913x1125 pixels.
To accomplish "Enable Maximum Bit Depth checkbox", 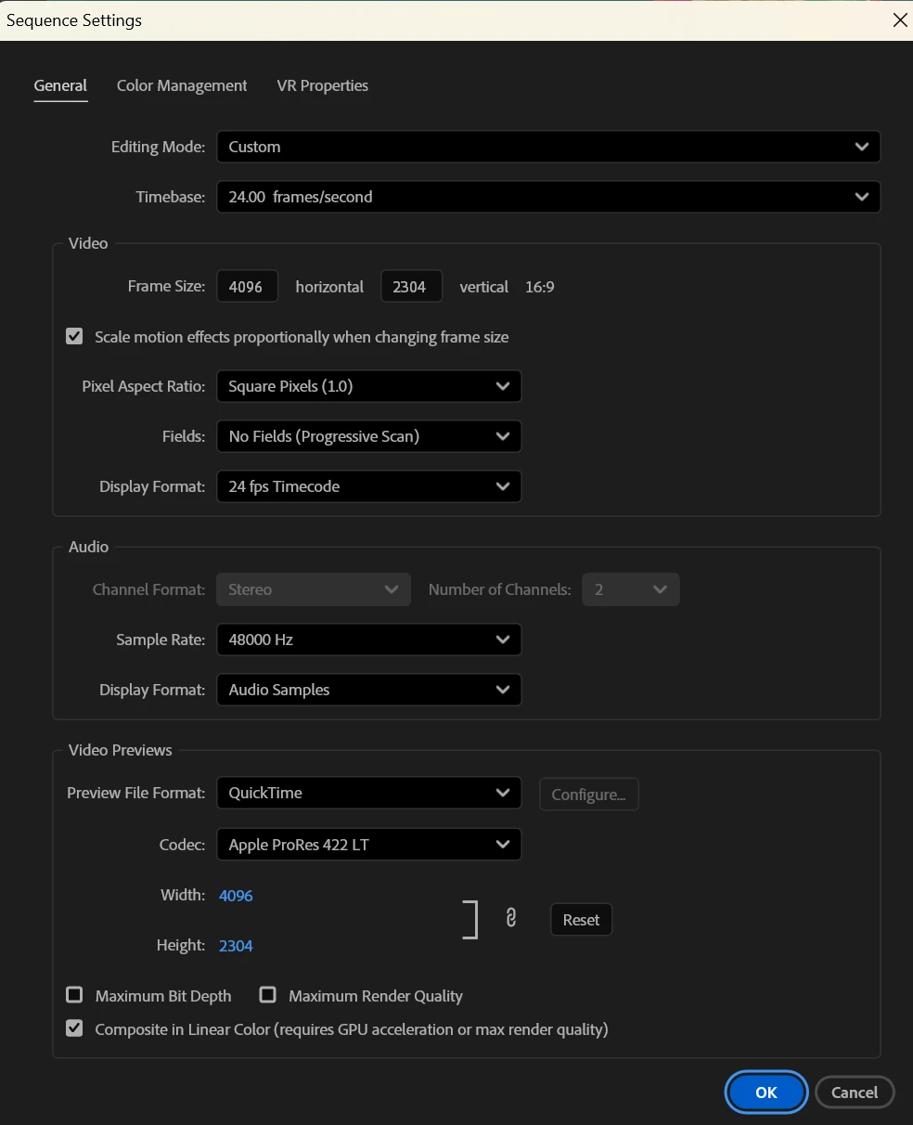I will point(74,995).
